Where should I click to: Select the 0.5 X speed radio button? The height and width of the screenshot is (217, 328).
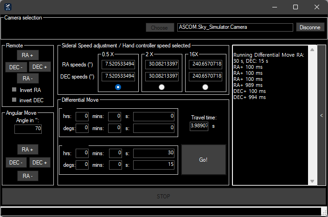click(x=118, y=87)
